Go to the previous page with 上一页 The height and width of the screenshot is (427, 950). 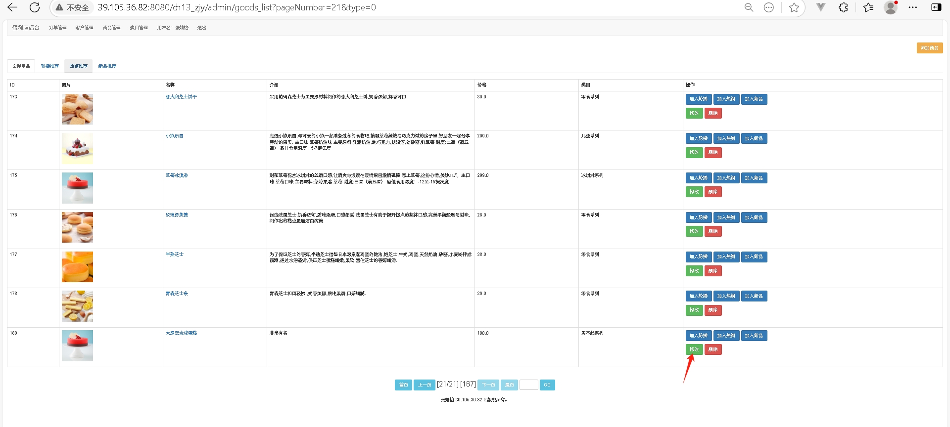[425, 385]
